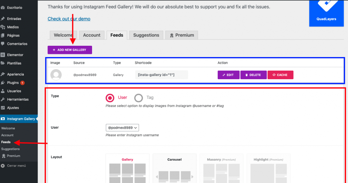Open the Welcome tab
This screenshot has width=348, height=183.
[x=63, y=35]
